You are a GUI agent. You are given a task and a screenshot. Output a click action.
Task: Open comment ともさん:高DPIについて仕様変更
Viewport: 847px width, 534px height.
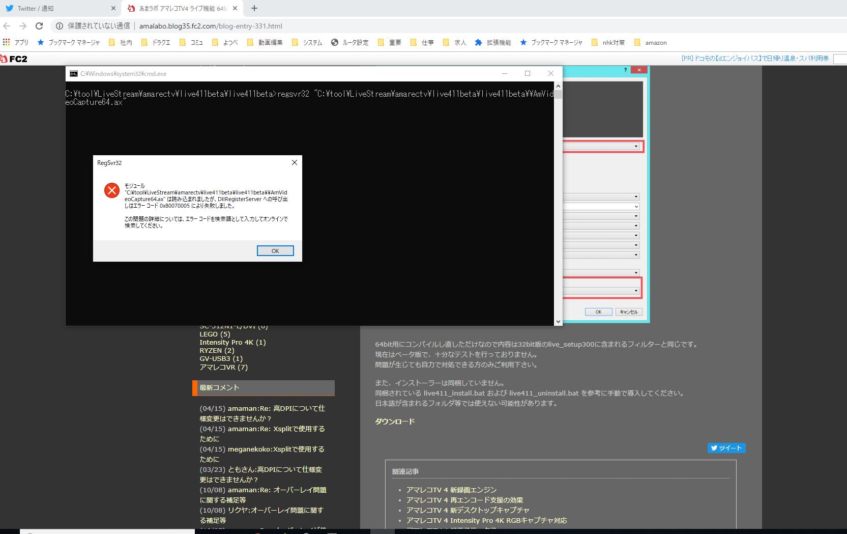261,474
